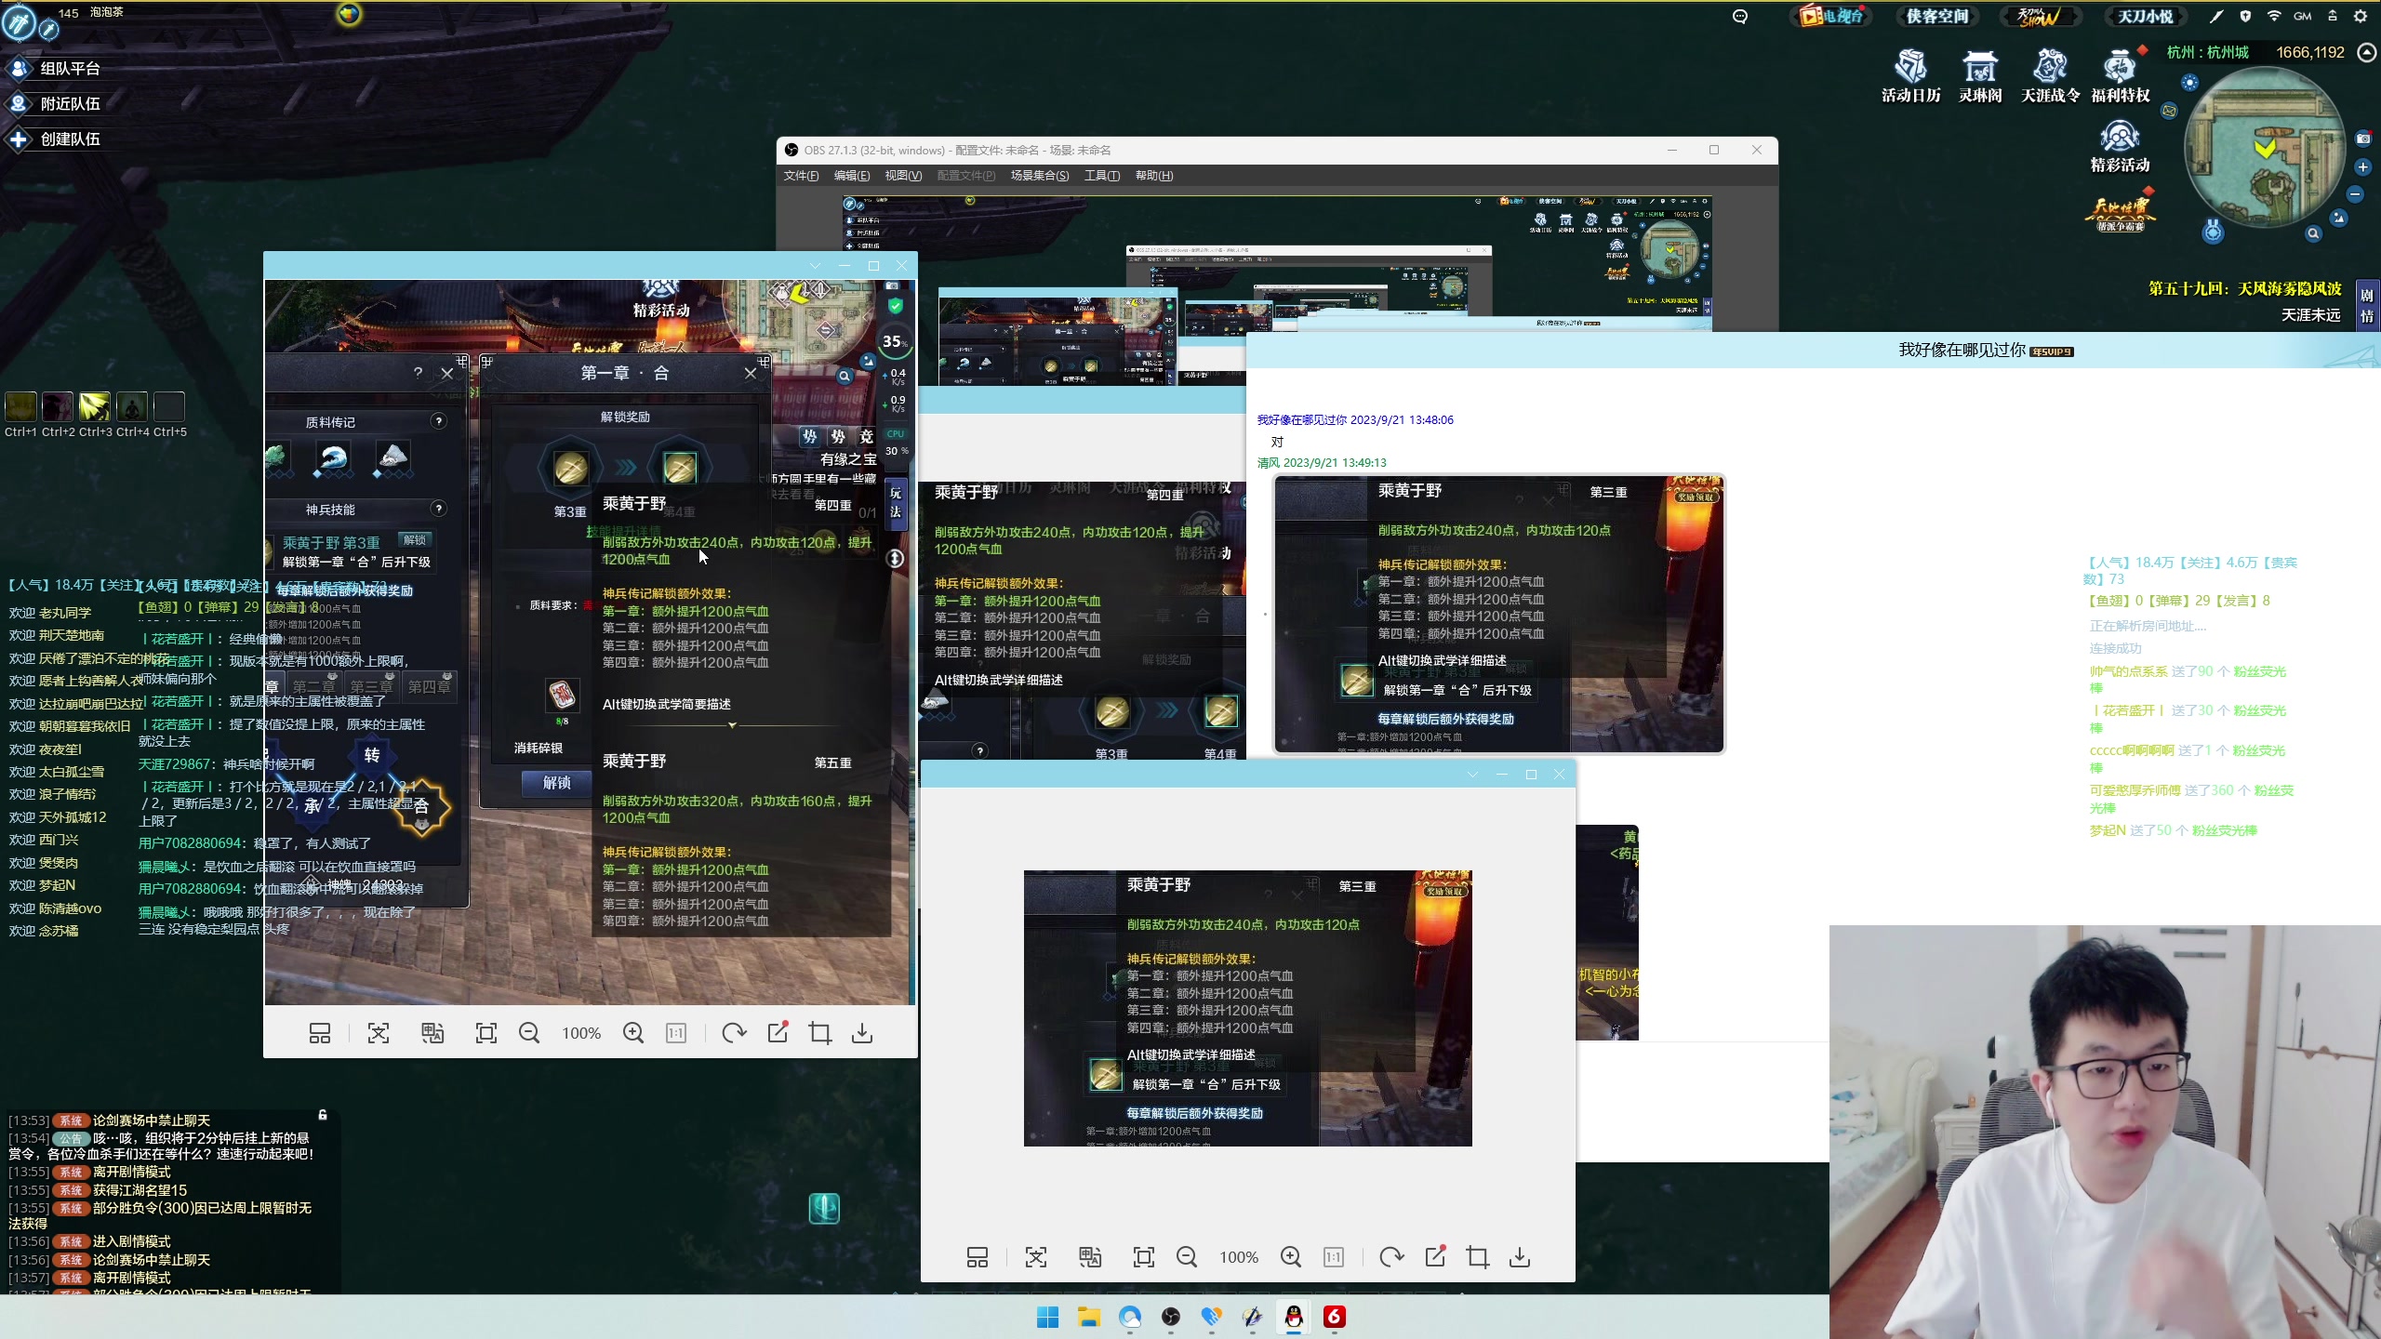Open the 精彩活动 events icon
Screen dimensions: 2381x1339
coord(2121,147)
